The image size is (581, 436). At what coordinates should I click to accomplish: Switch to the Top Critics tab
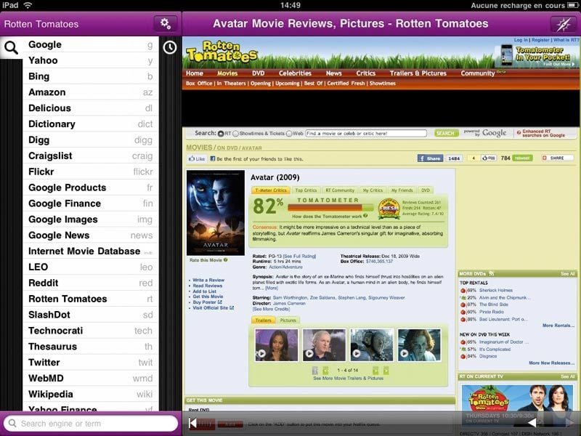[x=305, y=190]
